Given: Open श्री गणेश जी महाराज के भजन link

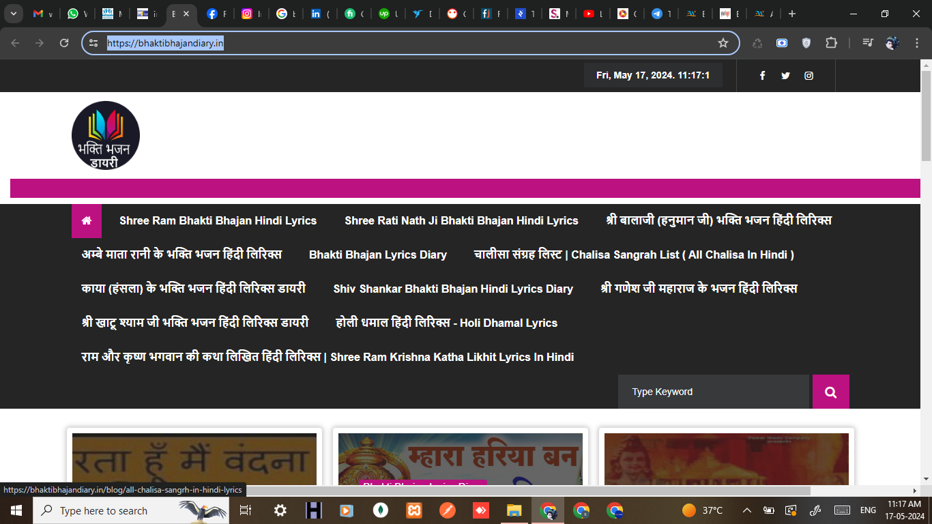Looking at the screenshot, I should tap(699, 289).
